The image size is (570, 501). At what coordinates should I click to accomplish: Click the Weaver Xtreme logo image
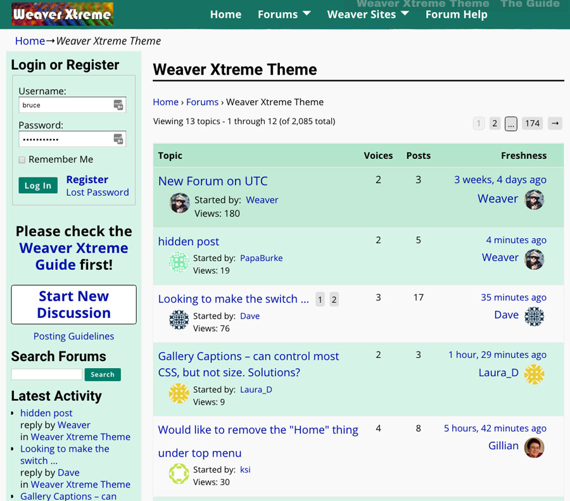pyautogui.click(x=62, y=13)
